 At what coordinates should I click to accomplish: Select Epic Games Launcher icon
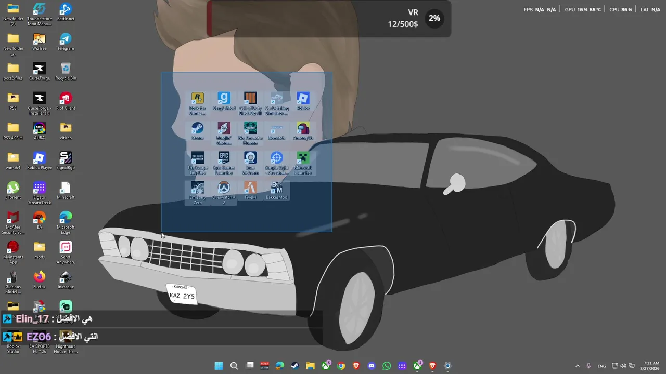click(x=224, y=163)
